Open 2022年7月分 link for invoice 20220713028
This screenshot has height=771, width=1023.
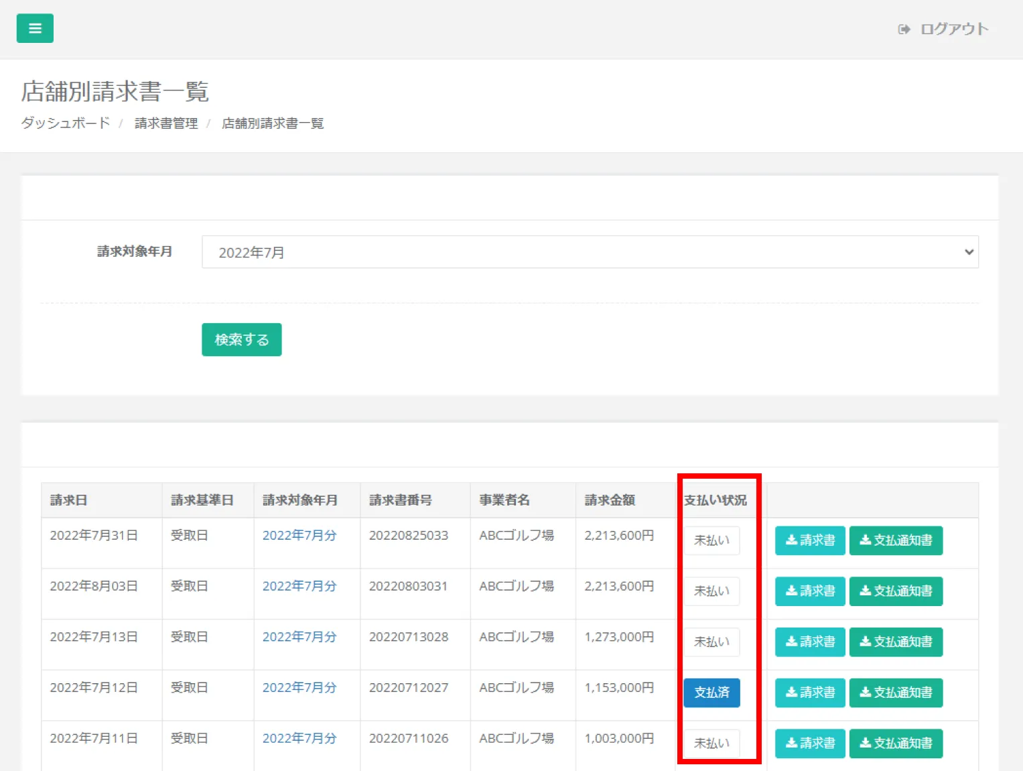pos(299,637)
